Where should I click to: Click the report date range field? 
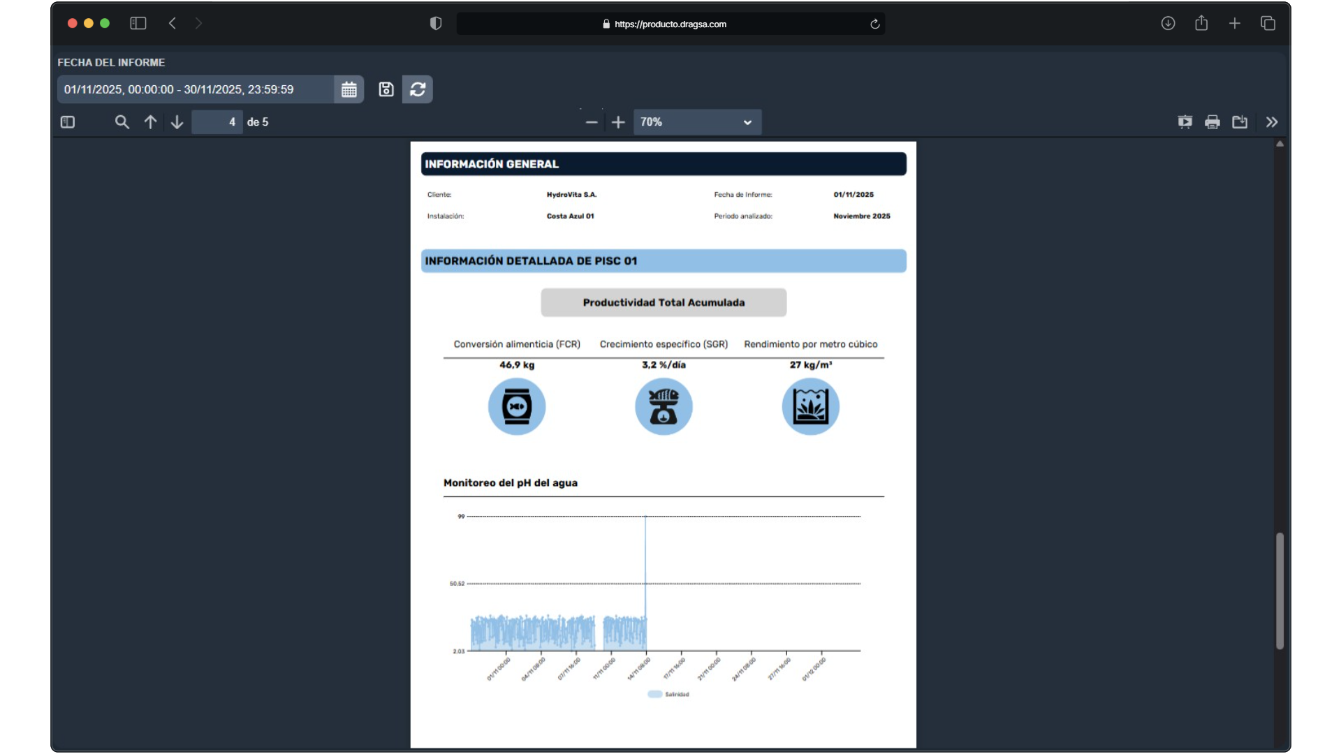coord(196,89)
